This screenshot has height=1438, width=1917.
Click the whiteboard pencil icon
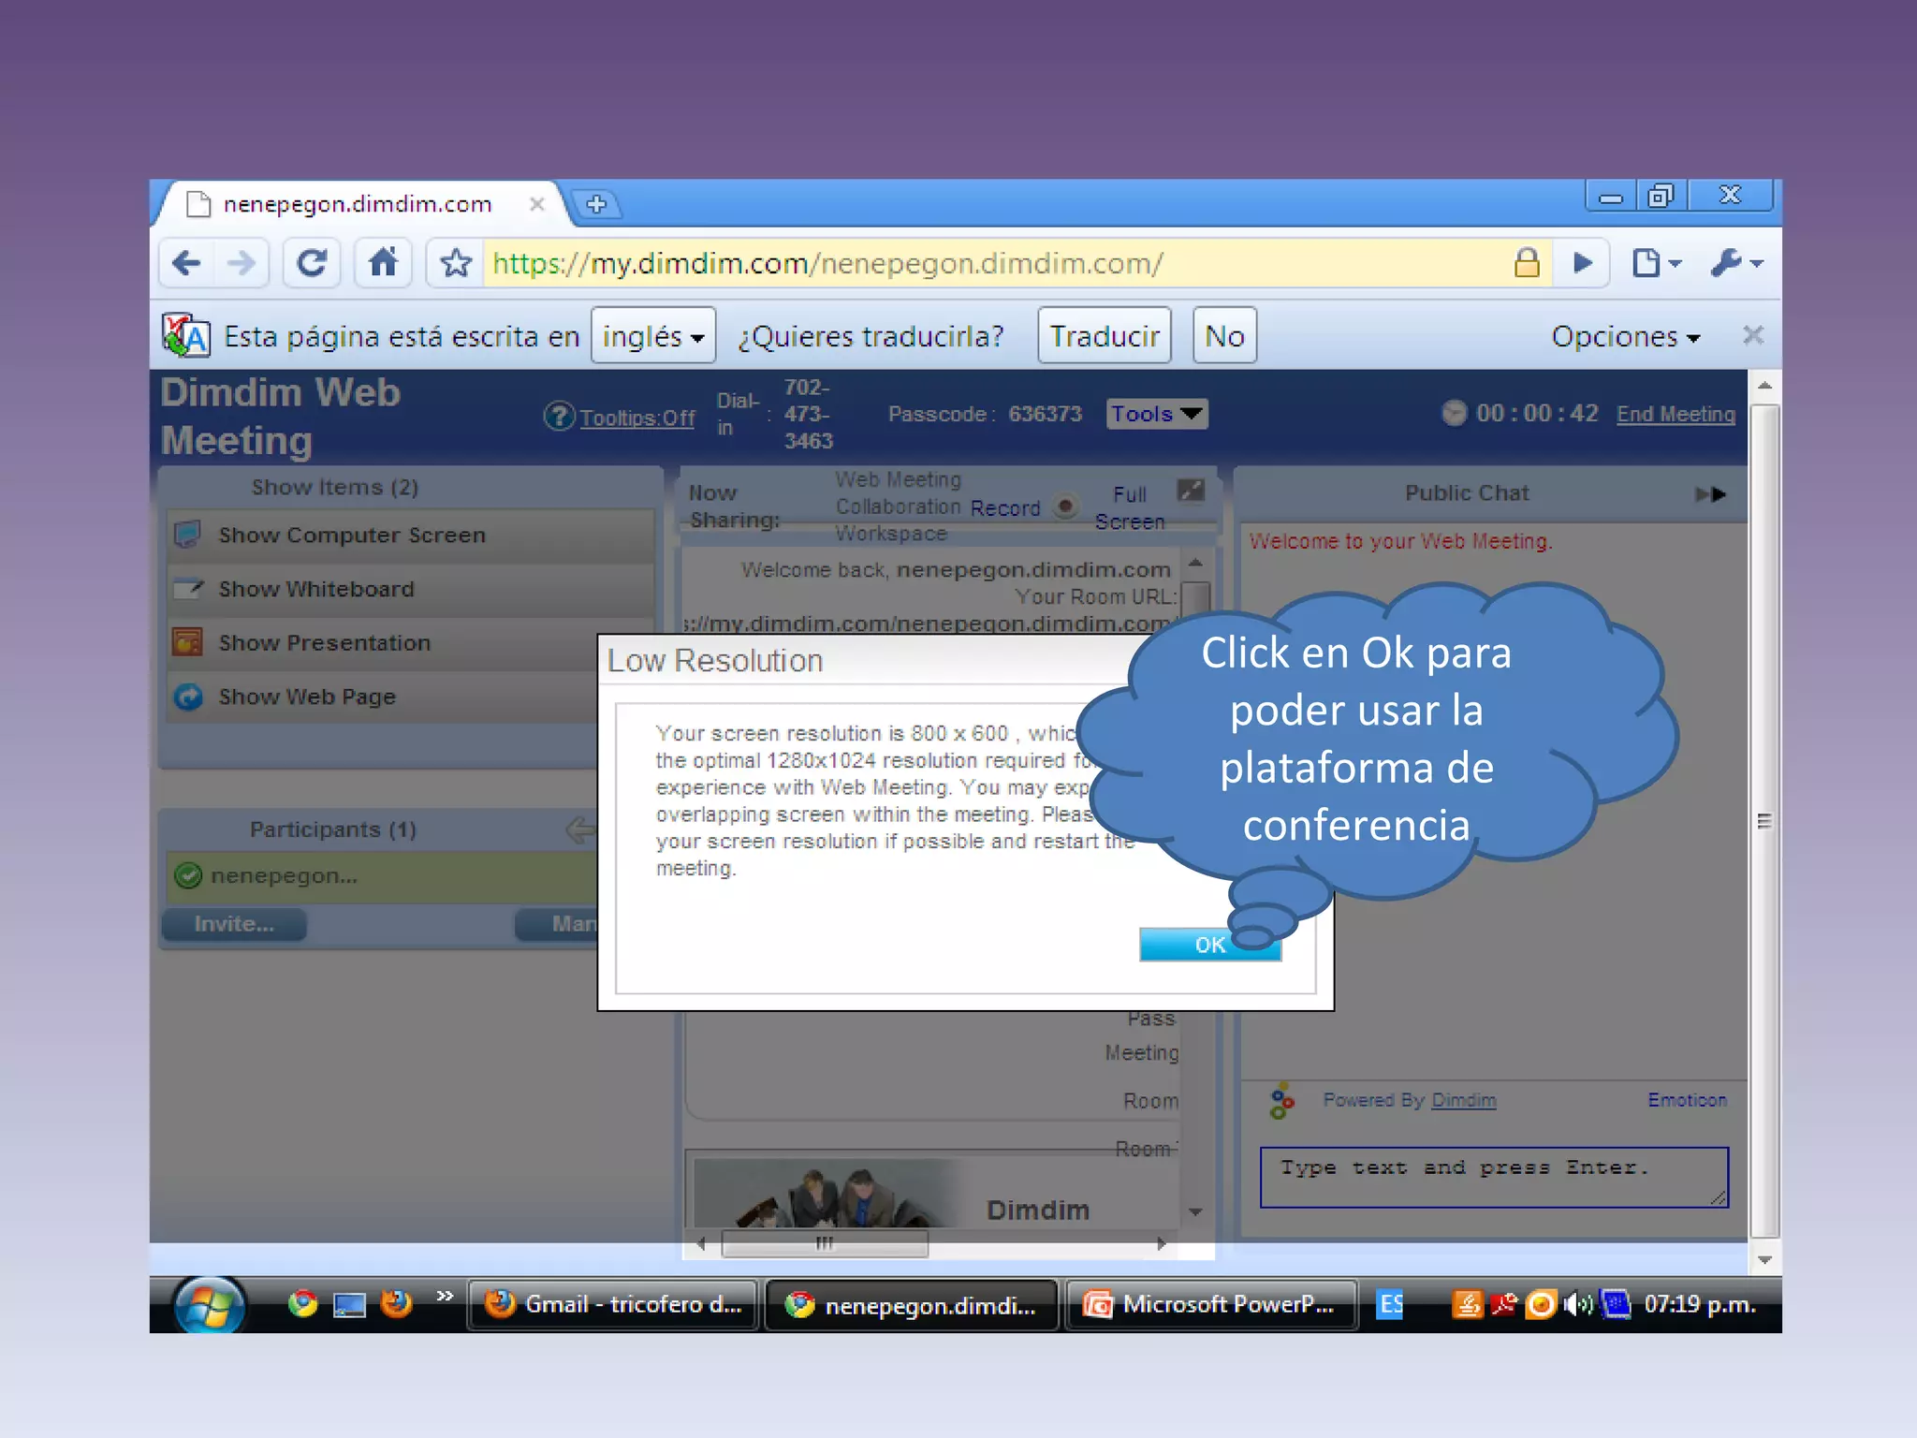[x=188, y=589]
